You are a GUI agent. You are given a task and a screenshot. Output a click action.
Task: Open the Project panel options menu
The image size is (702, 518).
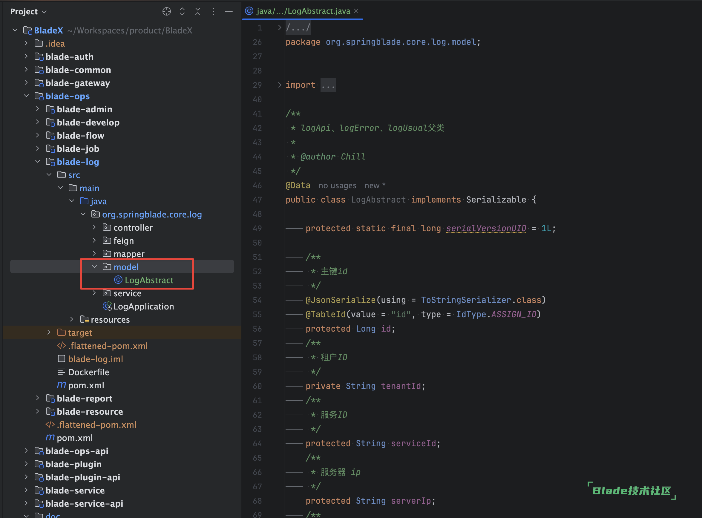tap(213, 12)
